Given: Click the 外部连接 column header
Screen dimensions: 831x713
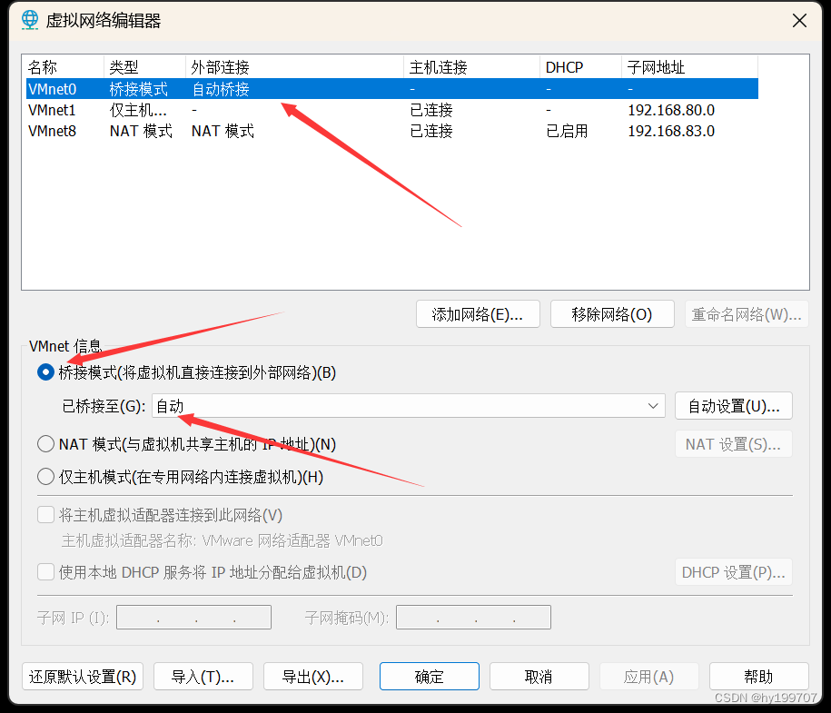Looking at the screenshot, I should point(294,67).
